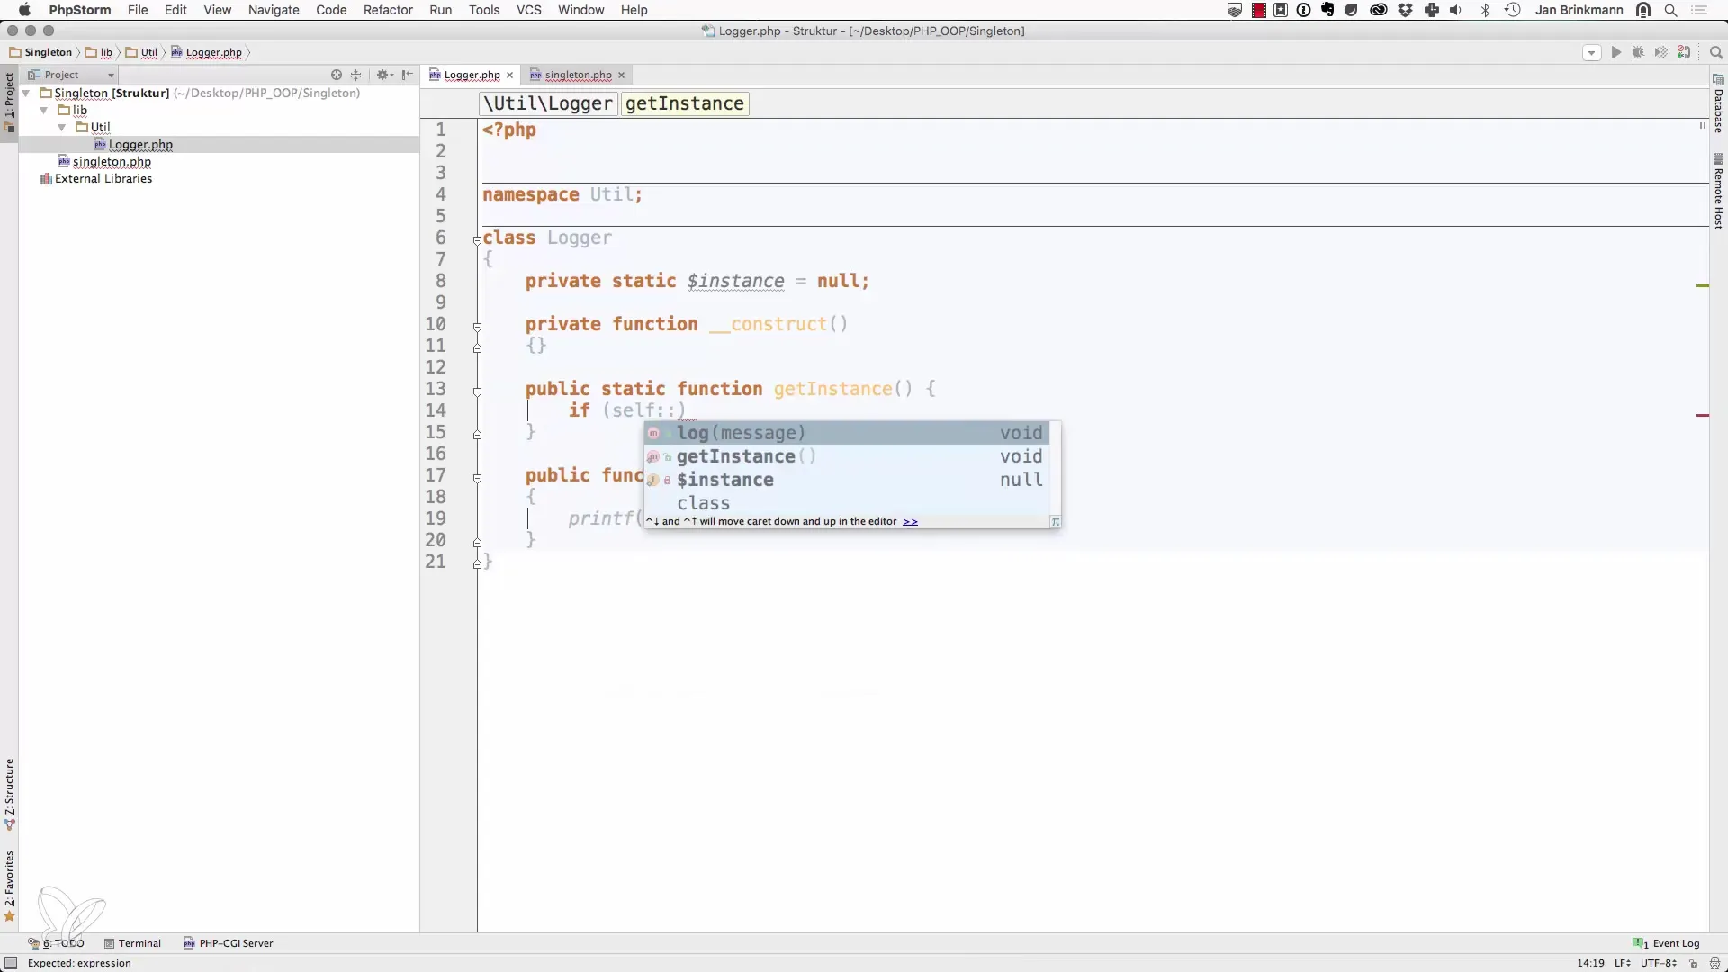Click getInstance breadcrumb in editor

685,103
